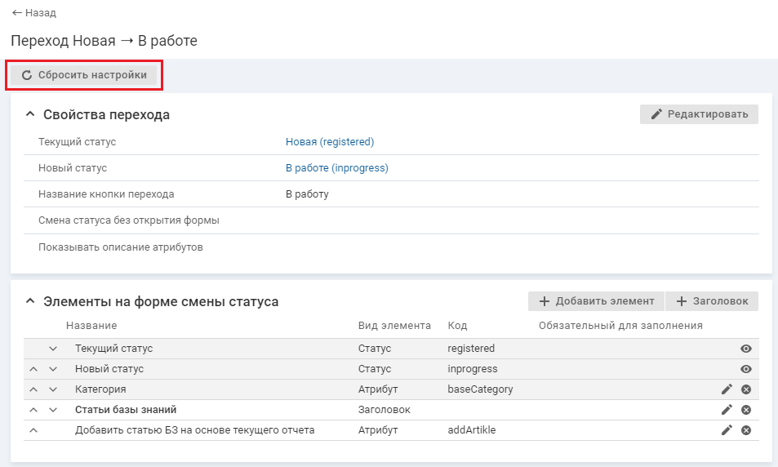The image size is (778, 467).
Task: Edit the Статьи базы знаний header row
Action: pos(727,410)
